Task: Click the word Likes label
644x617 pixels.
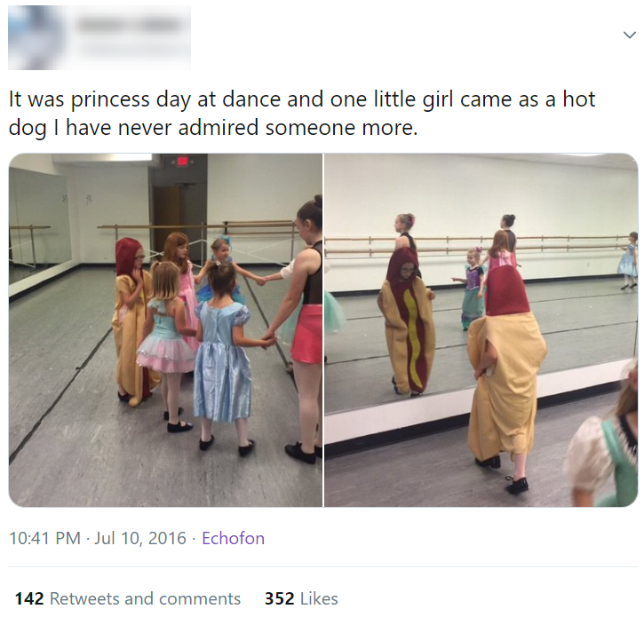Action: 319,598
